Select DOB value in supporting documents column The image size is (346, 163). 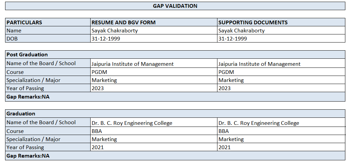[x=233, y=38]
